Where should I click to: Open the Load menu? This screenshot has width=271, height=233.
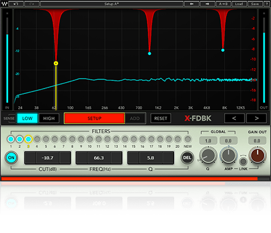click(x=239, y=4)
